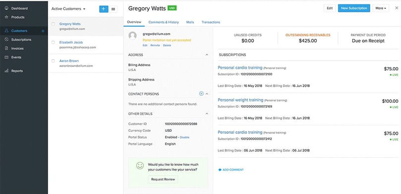The image size is (401, 194).
Task: Click the Add Comment link
Action: coord(231,169)
